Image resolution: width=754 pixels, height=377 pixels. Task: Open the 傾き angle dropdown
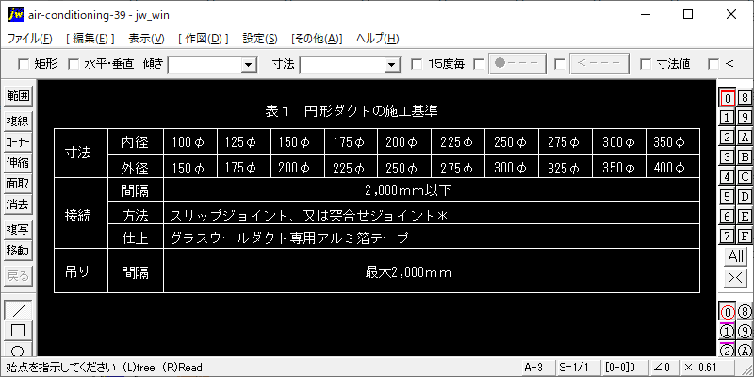coord(249,64)
